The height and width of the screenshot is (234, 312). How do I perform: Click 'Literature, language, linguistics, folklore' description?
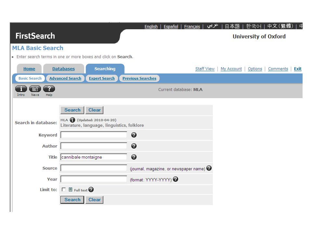[x=102, y=125]
